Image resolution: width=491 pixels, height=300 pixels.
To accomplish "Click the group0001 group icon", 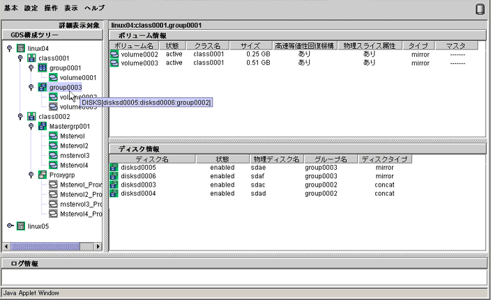I will [42, 68].
